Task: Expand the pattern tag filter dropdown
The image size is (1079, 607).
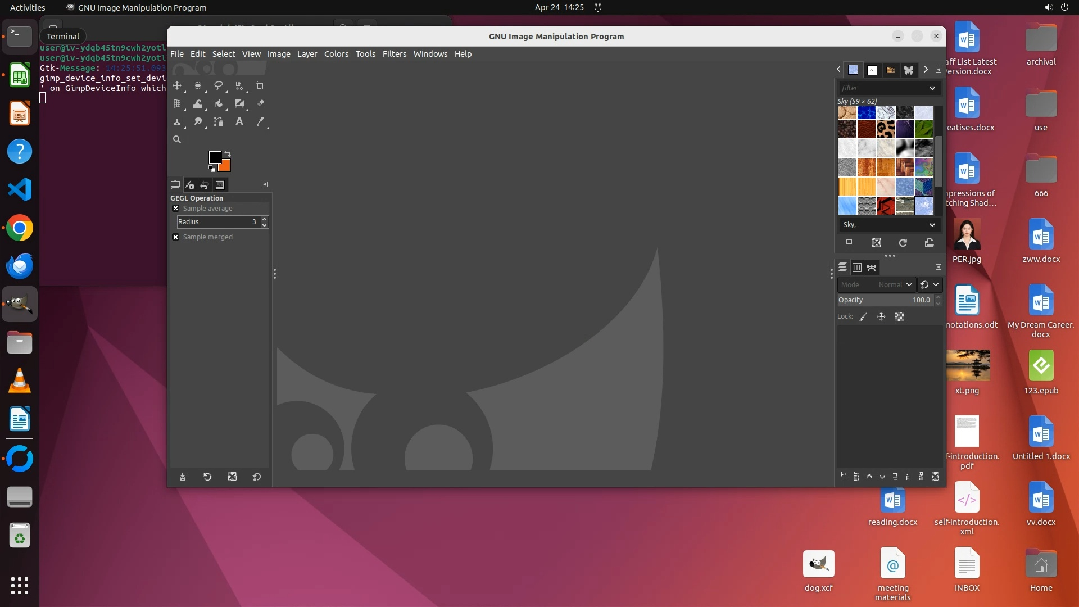Action: point(932,88)
